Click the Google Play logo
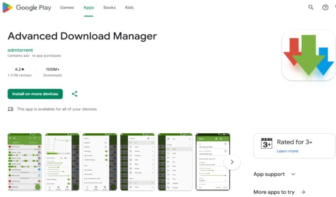Image resolution: width=336 pixels, height=197 pixels. [x=27, y=8]
